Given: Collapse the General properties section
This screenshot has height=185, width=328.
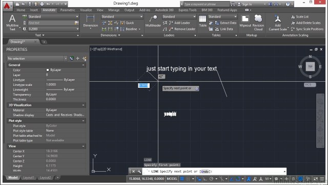Looking at the screenshot, I should (x=83, y=65).
